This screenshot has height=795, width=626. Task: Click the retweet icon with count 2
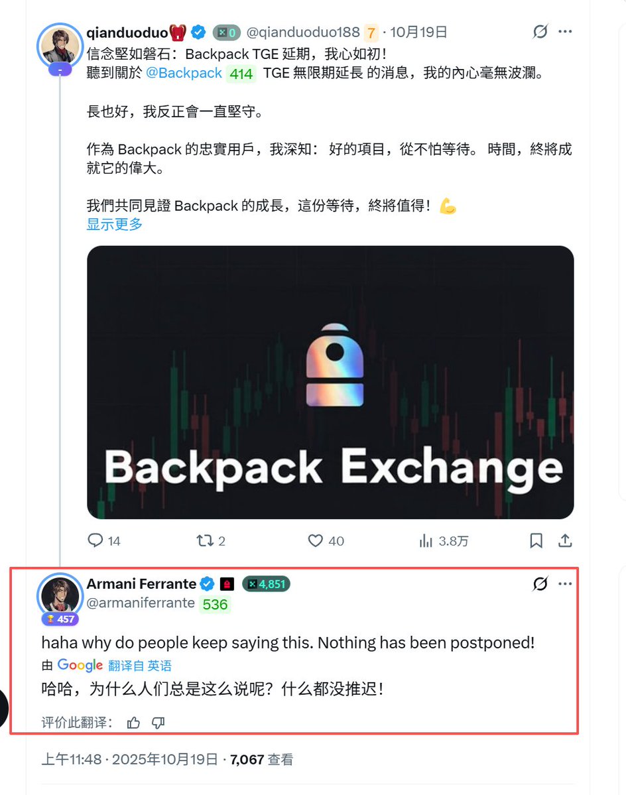(205, 540)
